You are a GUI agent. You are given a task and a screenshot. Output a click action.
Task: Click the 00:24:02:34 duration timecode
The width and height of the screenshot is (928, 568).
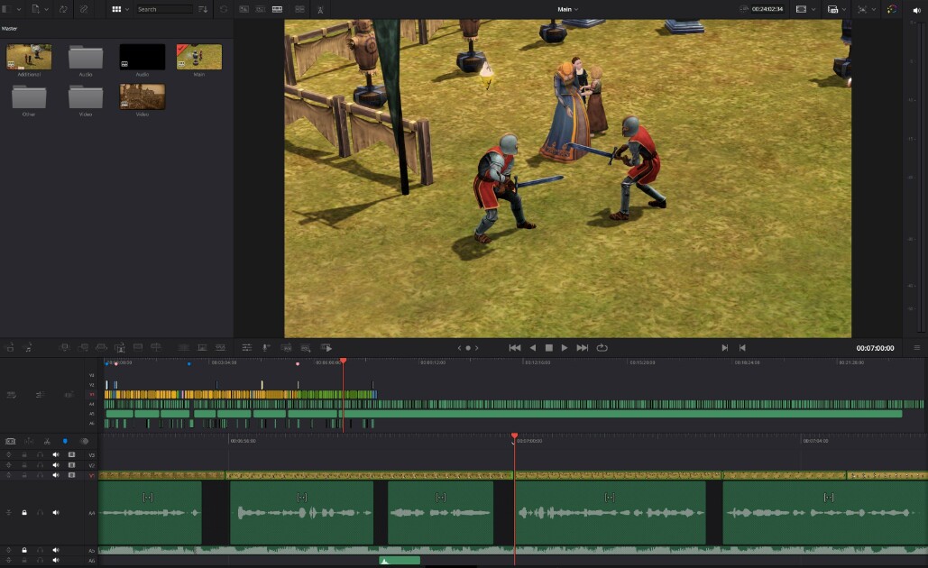click(767, 9)
